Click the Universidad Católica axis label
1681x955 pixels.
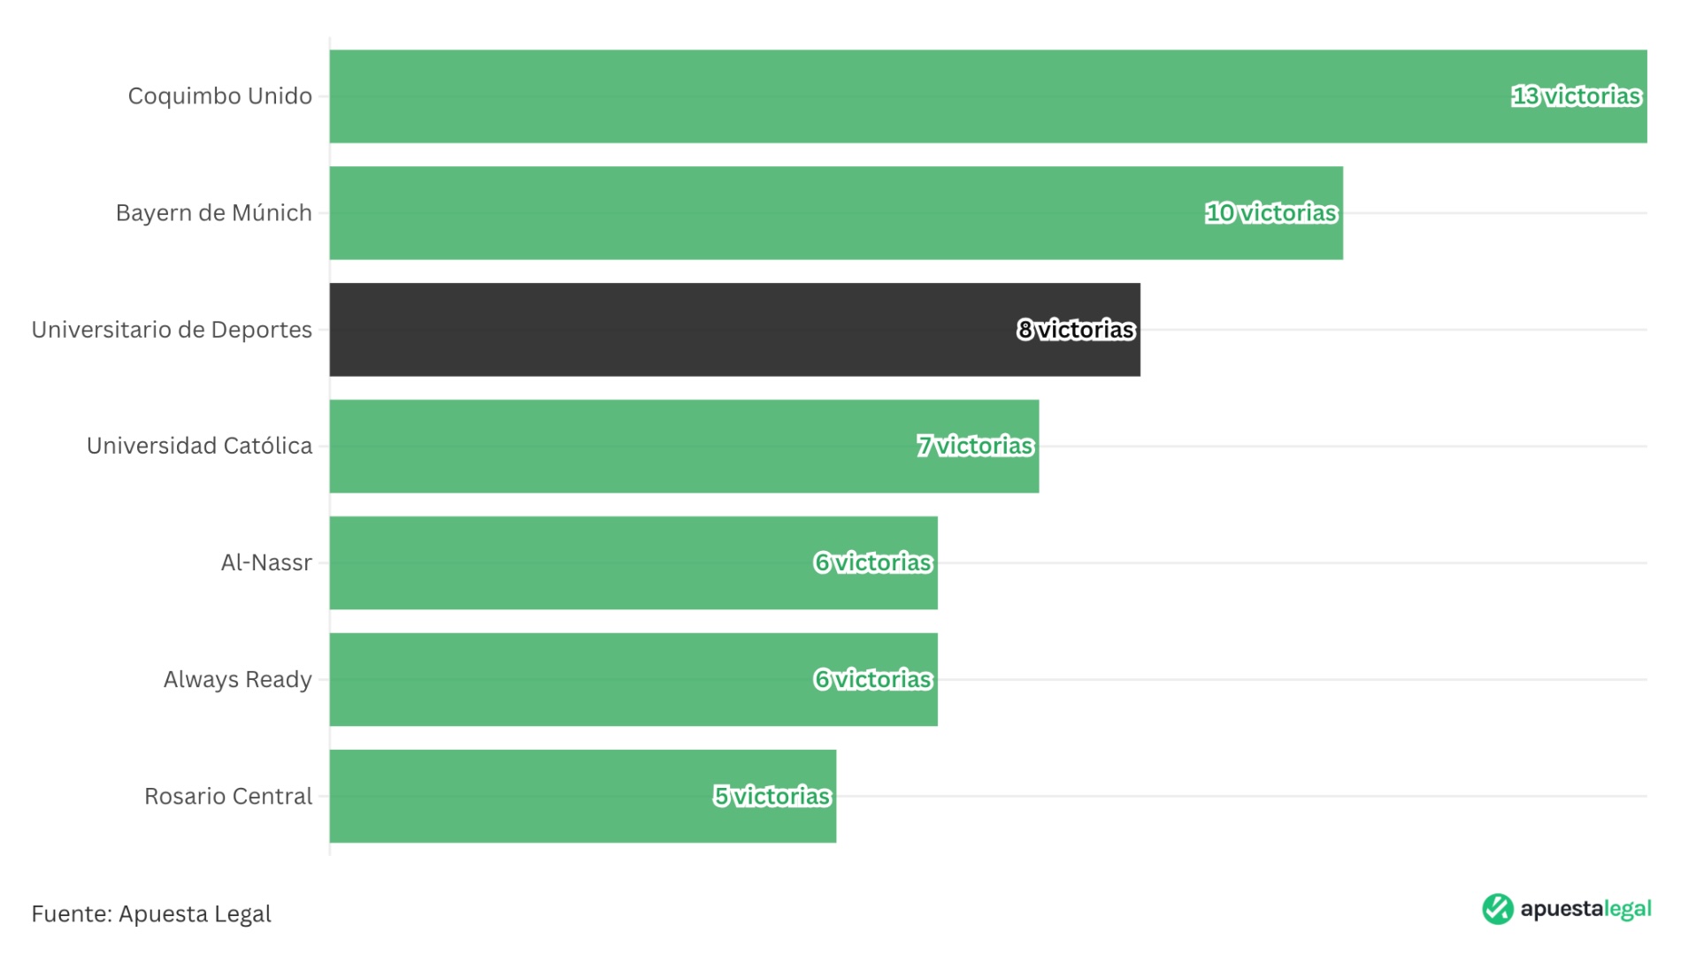point(199,447)
